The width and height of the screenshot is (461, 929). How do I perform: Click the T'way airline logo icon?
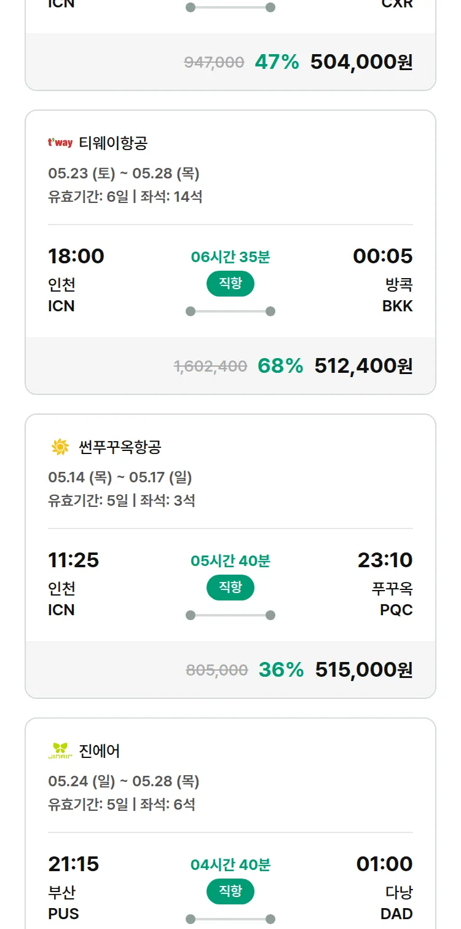click(x=60, y=143)
